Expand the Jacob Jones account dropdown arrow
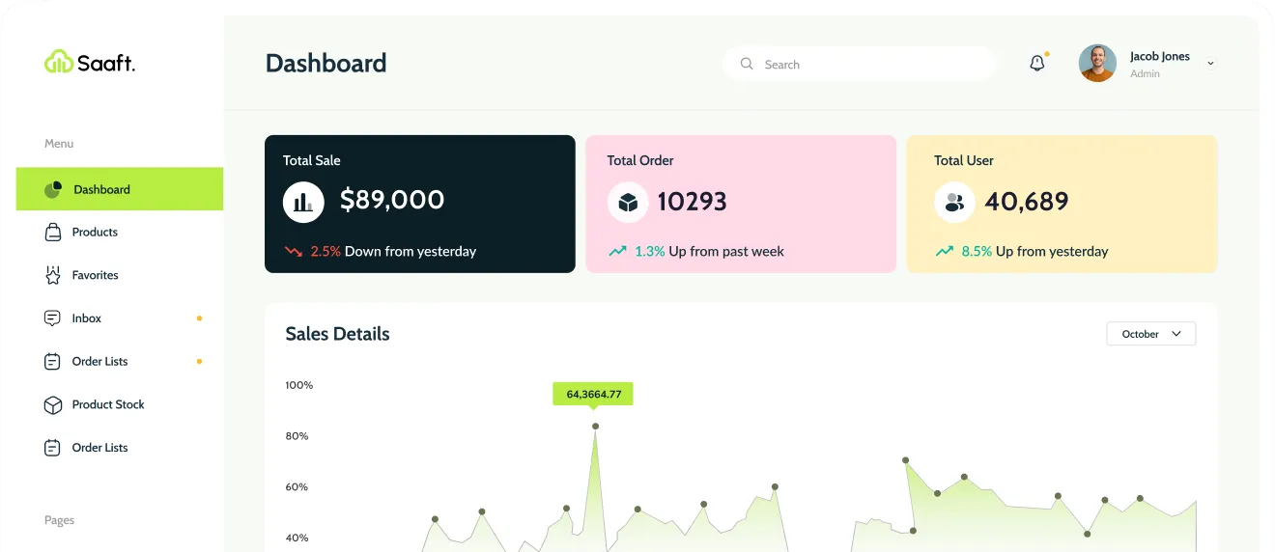 (1210, 64)
